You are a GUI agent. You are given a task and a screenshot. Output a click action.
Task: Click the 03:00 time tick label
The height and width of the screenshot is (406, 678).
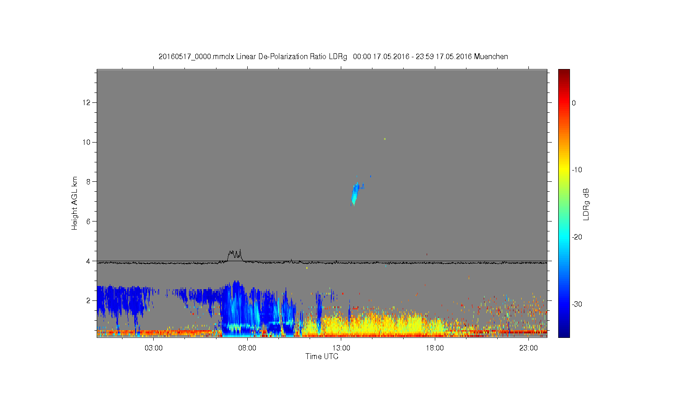tap(154, 348)
